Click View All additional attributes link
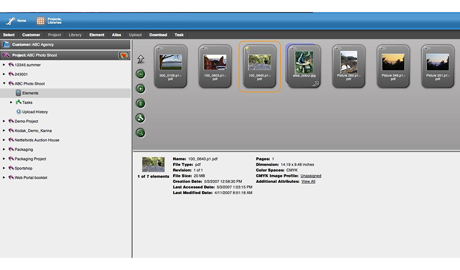Screen dimensions: 460x270 (308, 182)
